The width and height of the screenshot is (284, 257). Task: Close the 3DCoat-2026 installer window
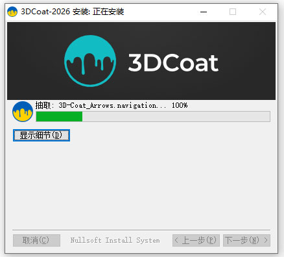click(263, 12)
